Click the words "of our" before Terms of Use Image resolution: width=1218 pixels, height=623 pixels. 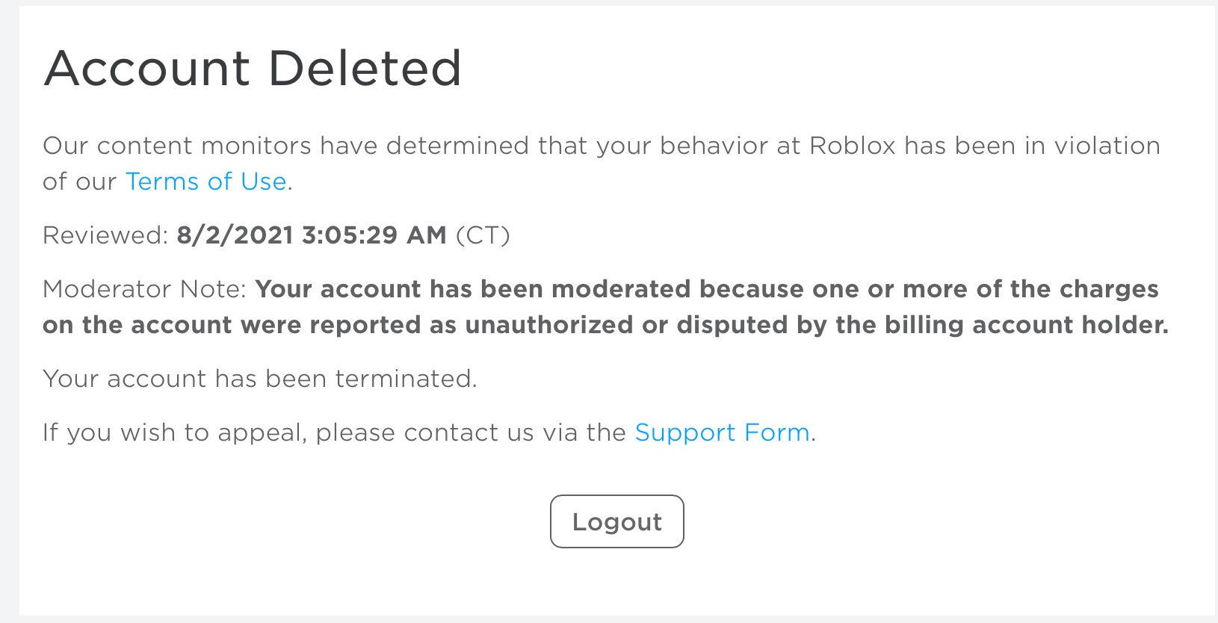click(79, 182)
